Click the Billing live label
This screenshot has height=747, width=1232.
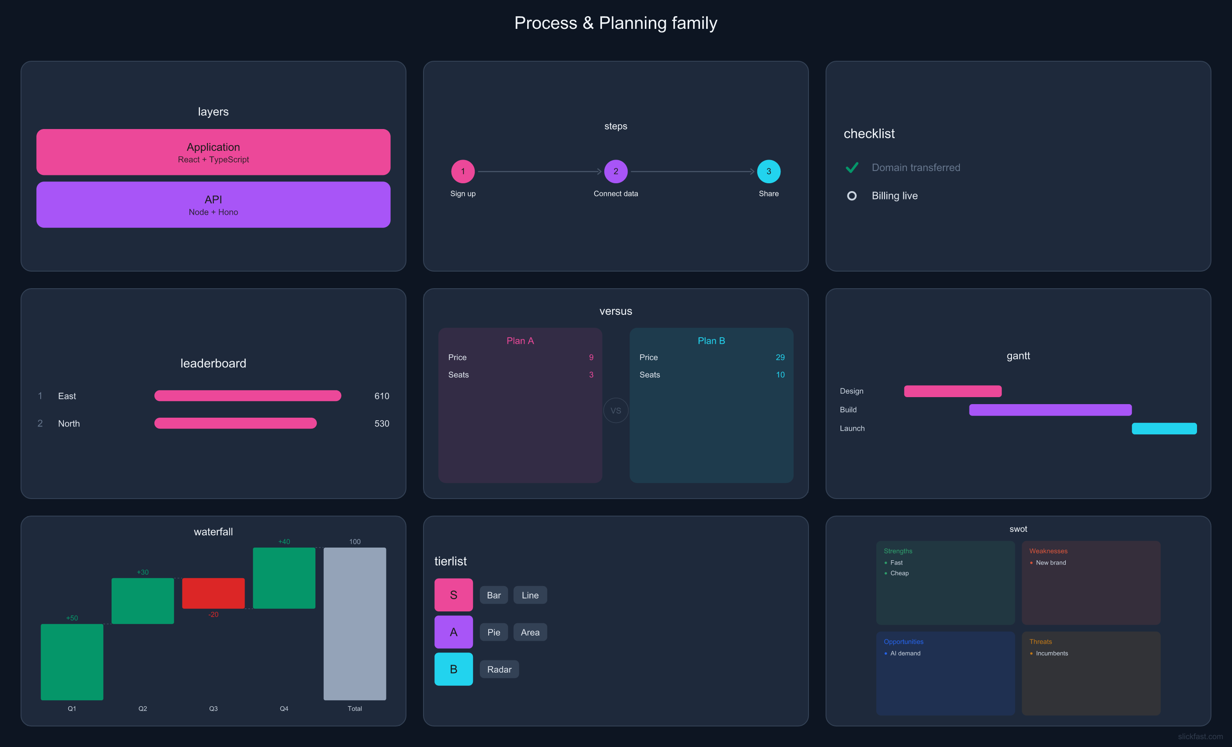pos(895,196)
